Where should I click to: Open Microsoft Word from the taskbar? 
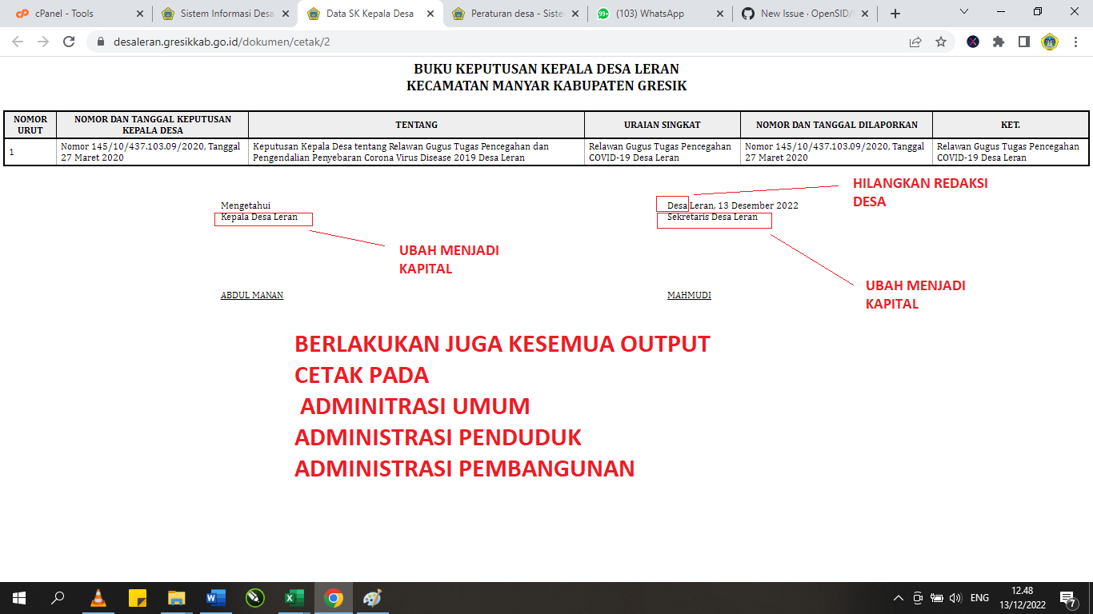pos(216,596)
